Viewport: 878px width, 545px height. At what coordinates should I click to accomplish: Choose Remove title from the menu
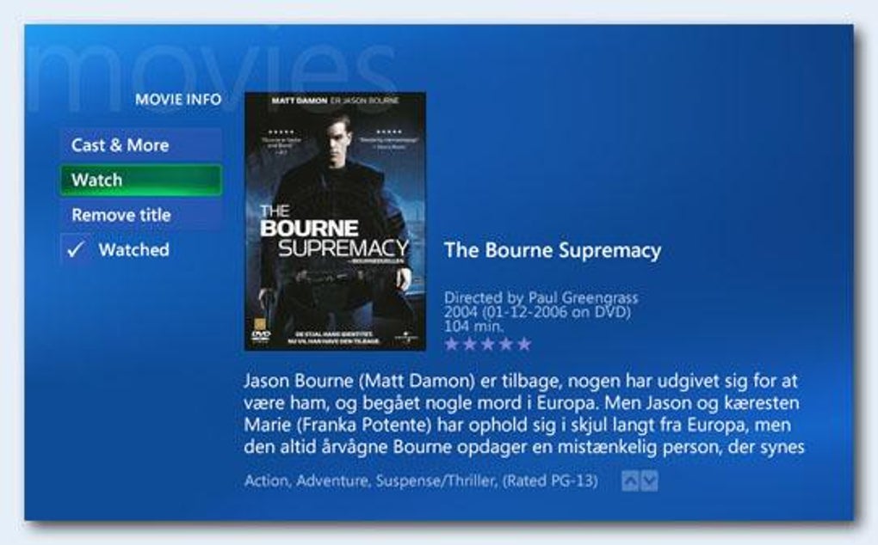click(x=140, y=215)
